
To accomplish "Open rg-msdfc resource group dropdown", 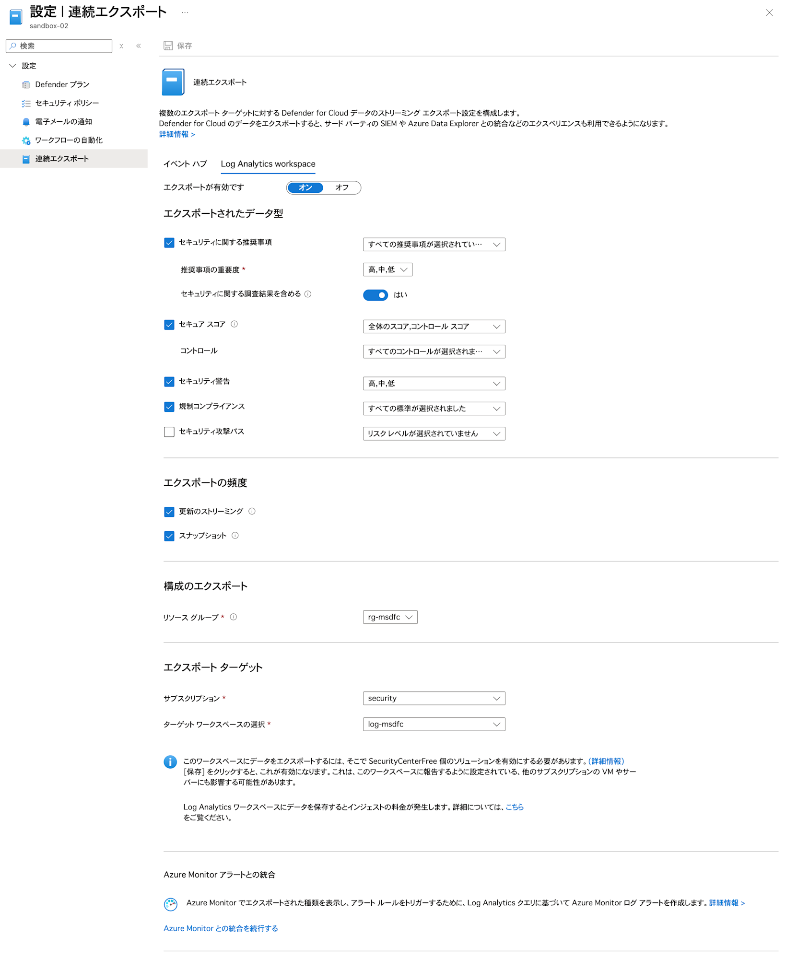I will tap(390, 617).
